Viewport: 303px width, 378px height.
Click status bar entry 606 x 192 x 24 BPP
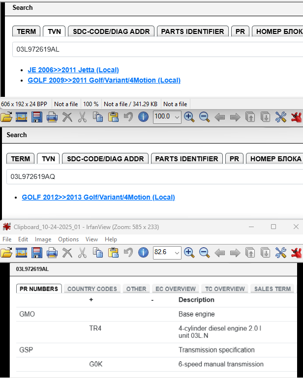[x=24, y=104]
